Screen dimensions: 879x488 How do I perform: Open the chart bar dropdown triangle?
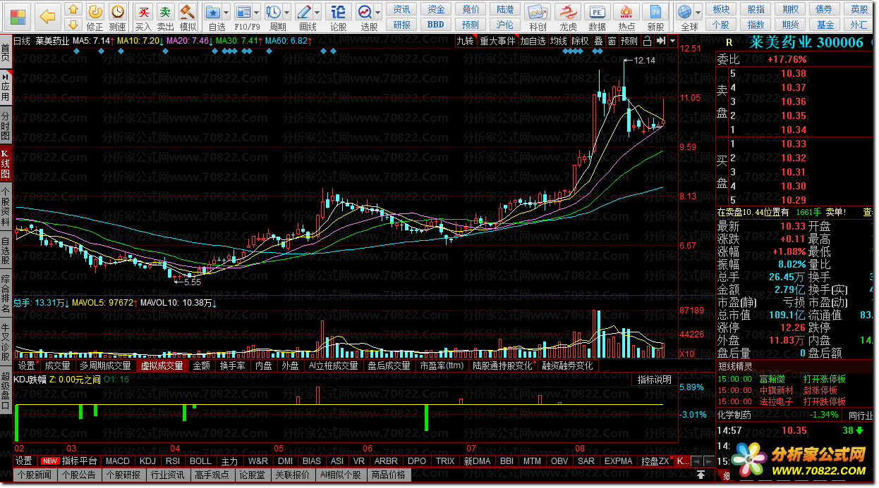click(673, 41)
